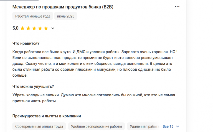
Task: Click the fourth yellow rating star
Action: point(40,28)
